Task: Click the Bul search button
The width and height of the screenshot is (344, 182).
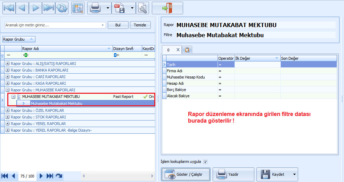Action: (118, 25)
